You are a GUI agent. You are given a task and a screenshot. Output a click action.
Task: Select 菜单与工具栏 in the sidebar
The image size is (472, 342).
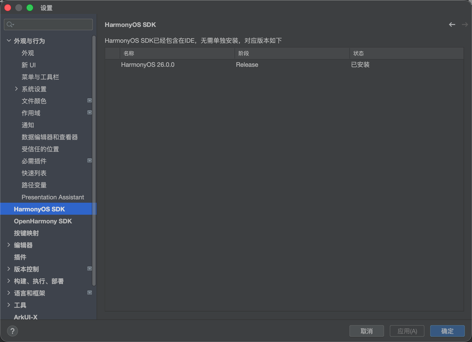pos(40,77)
